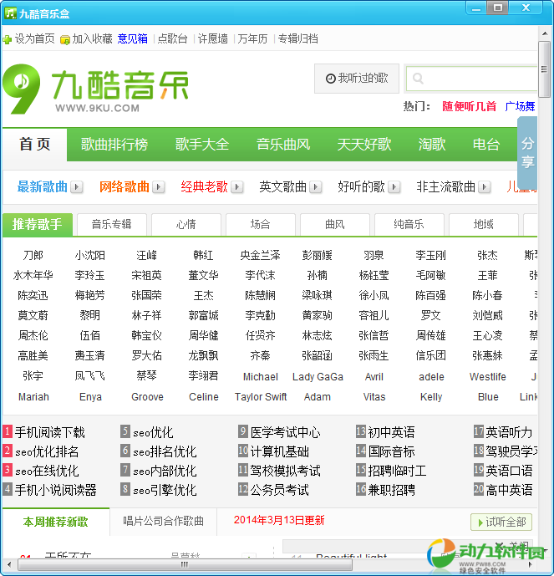Switch to the 音乐专辑 category tab
Image resolution: width=554 pixels, height=576 pixels.
click(111, 224)
